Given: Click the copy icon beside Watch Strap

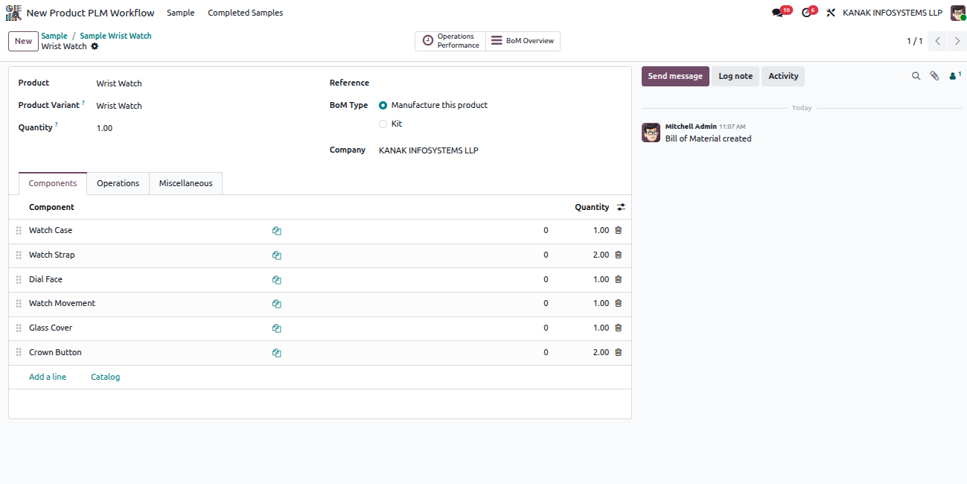Looking at the screenshot, I should (276, 255).
